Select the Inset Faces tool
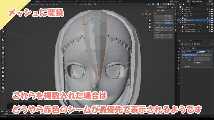 coord(3,53)
